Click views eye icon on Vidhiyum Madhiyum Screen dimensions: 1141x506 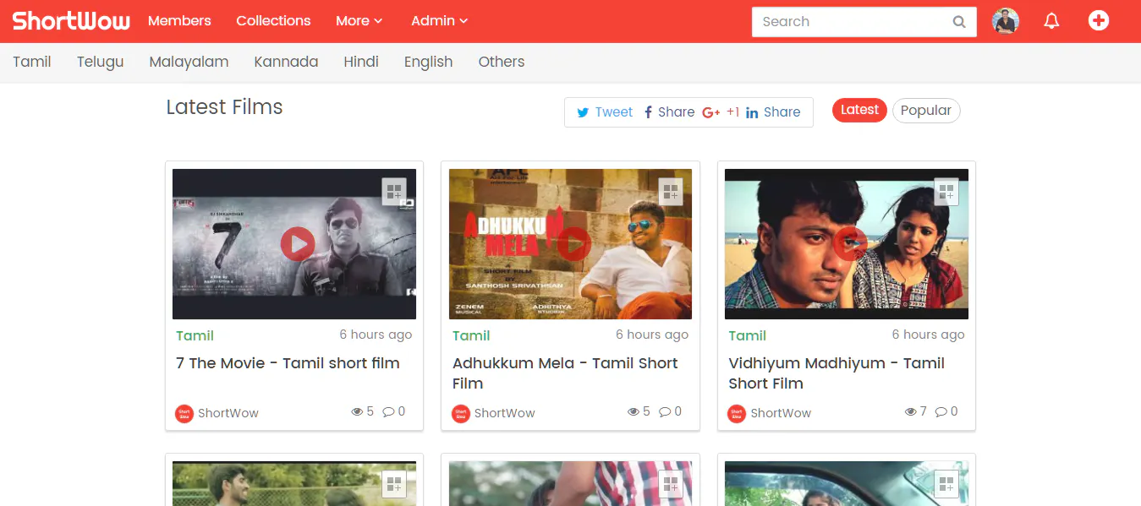coord(910,412)
